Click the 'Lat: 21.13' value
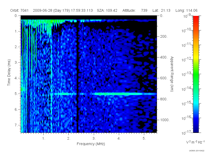The height and width of the screenshot is (156, 209). point(161,10)
